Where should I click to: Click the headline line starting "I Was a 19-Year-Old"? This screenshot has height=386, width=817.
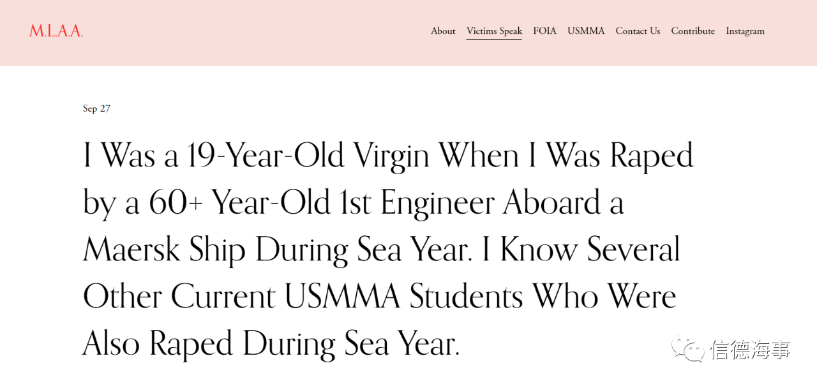388,156
